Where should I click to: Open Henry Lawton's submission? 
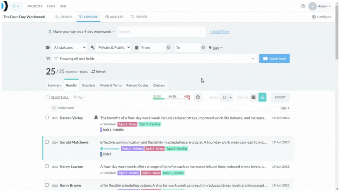pos(183,167)
